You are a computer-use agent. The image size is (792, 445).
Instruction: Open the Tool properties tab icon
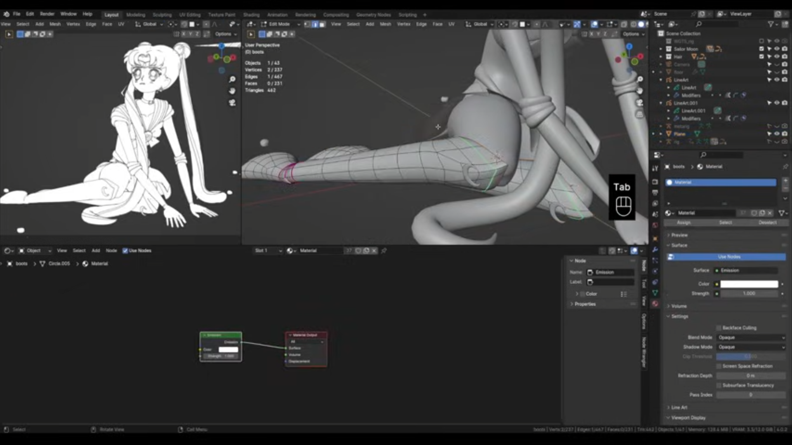click(x=655, y=168)
